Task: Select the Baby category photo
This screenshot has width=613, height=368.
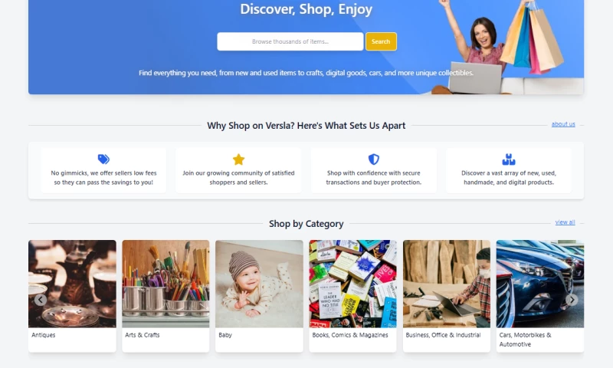Action: click(259, 284)
